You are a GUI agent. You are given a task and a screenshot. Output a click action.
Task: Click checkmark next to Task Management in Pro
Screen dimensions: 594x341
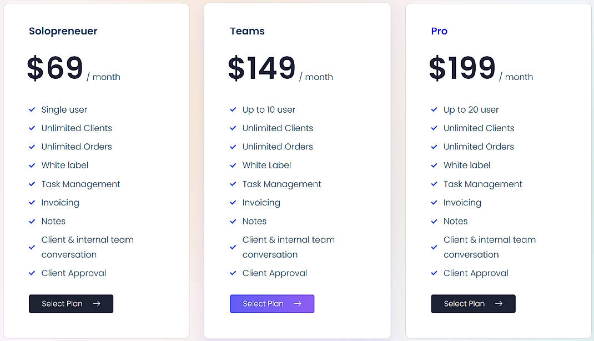pyautogui.click(x=434, y=184)
